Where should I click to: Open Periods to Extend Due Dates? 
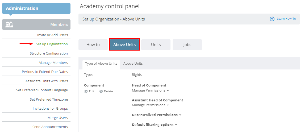(45, 72)
